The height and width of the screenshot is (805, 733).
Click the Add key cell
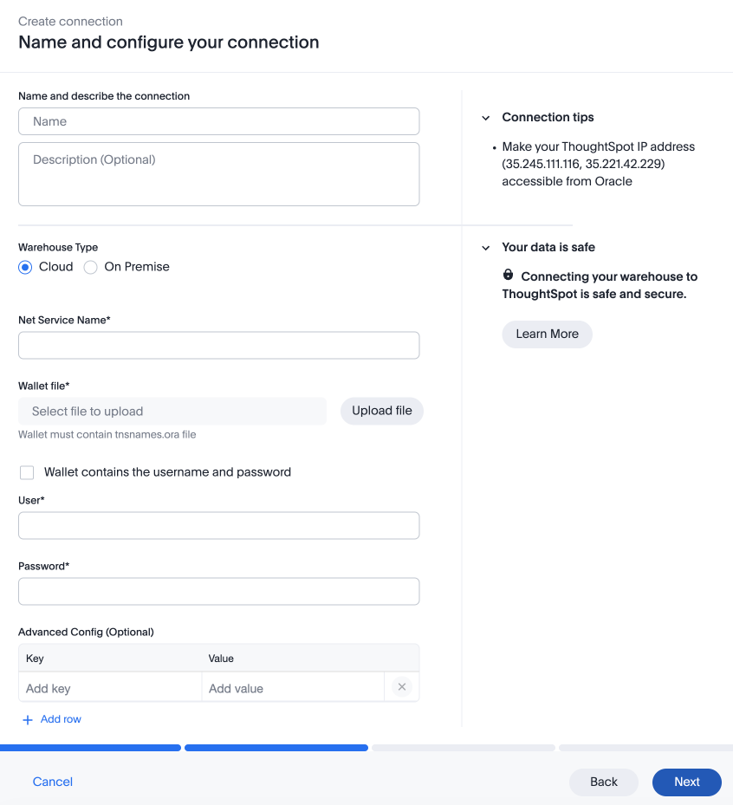click(110, 688)
